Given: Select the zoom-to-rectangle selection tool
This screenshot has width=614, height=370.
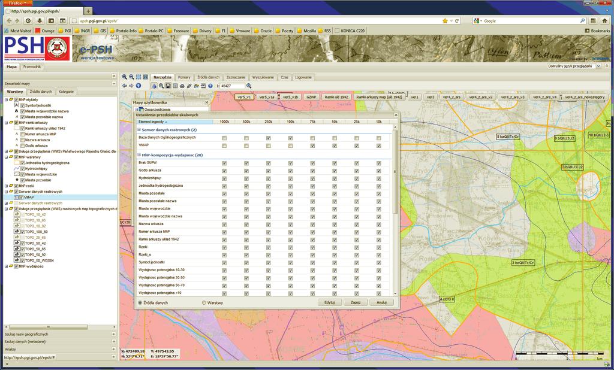Looking at the screenshot, I should pos(139,77).
